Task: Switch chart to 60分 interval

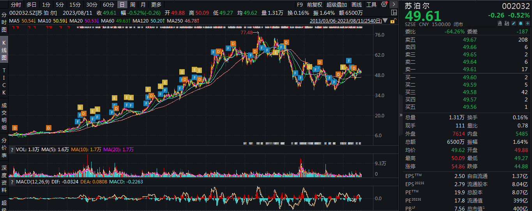Action: [109, 5]
